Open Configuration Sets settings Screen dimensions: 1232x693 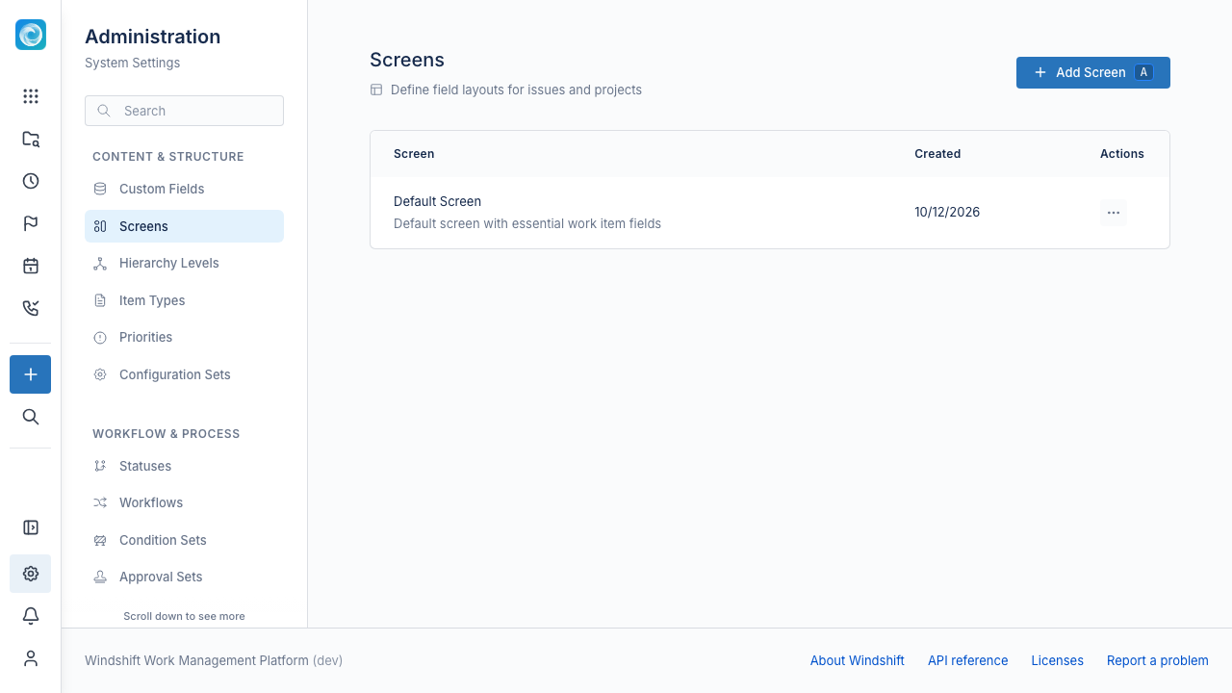coord(184,374)
